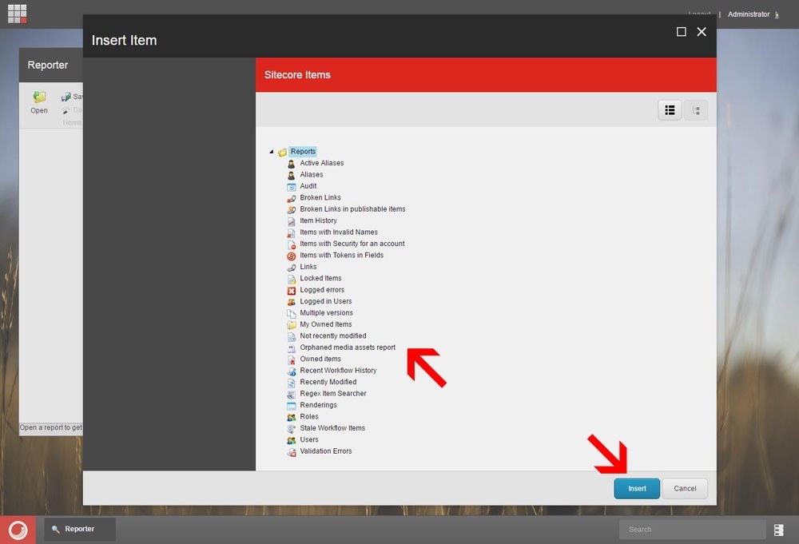Screen dimensions: 799x544
Task: Click the Broken Links icon
Action: coord(292,198)
